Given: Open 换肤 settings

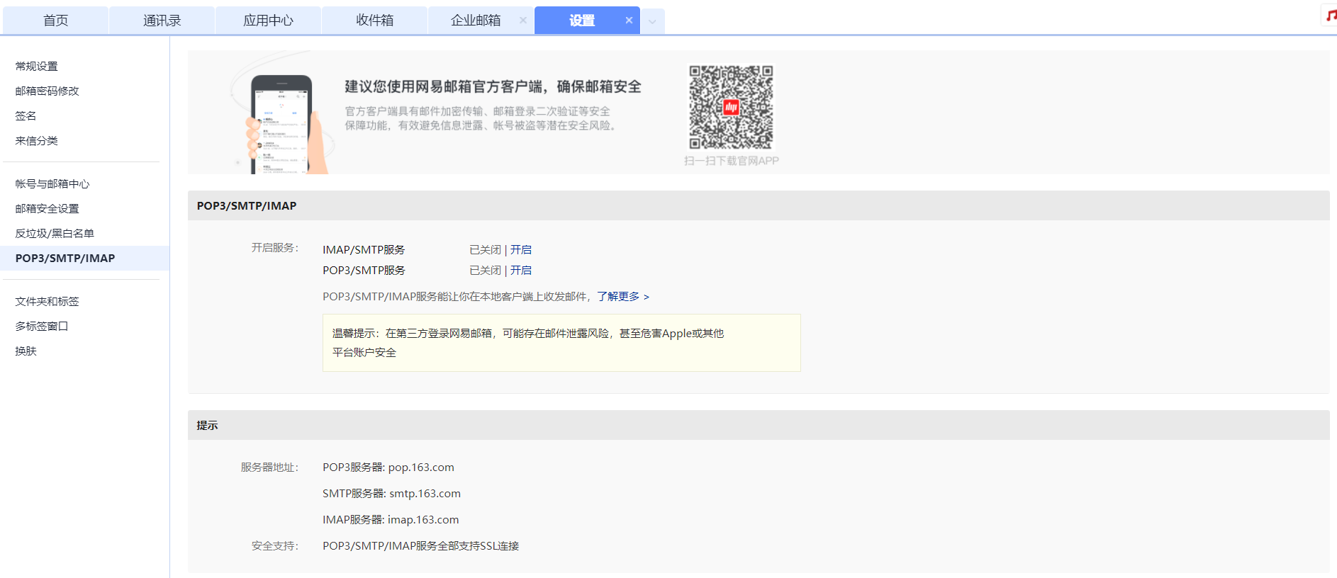Looking at the screenshot, I should point(26,351).
